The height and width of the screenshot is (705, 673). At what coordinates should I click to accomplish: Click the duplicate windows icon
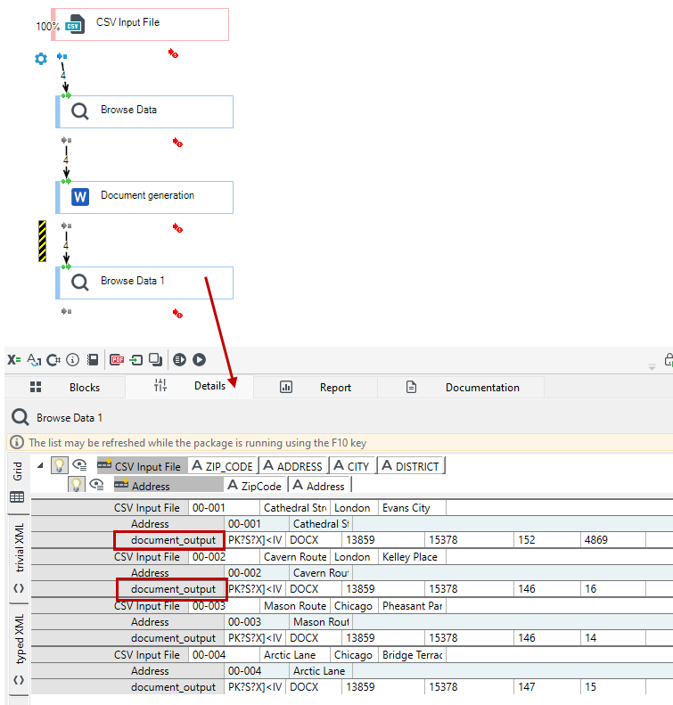click(x=156, y=359)
